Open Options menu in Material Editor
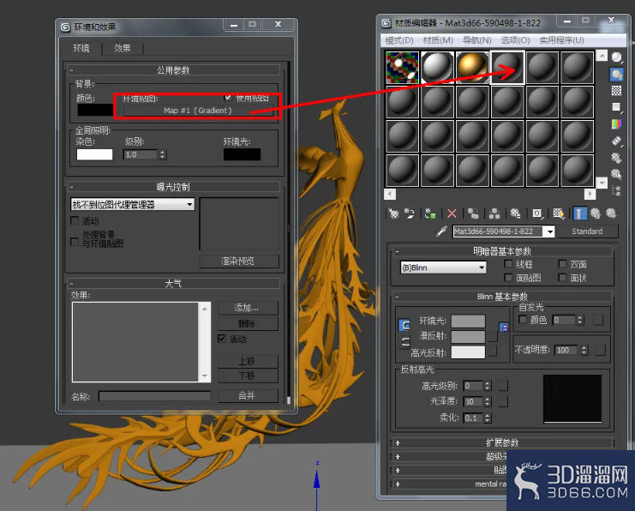635x511 pixels. tap(515, 40)
